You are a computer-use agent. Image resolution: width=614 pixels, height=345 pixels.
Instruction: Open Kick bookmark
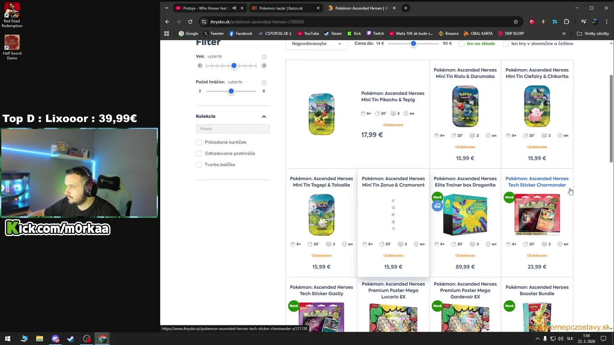354,34
